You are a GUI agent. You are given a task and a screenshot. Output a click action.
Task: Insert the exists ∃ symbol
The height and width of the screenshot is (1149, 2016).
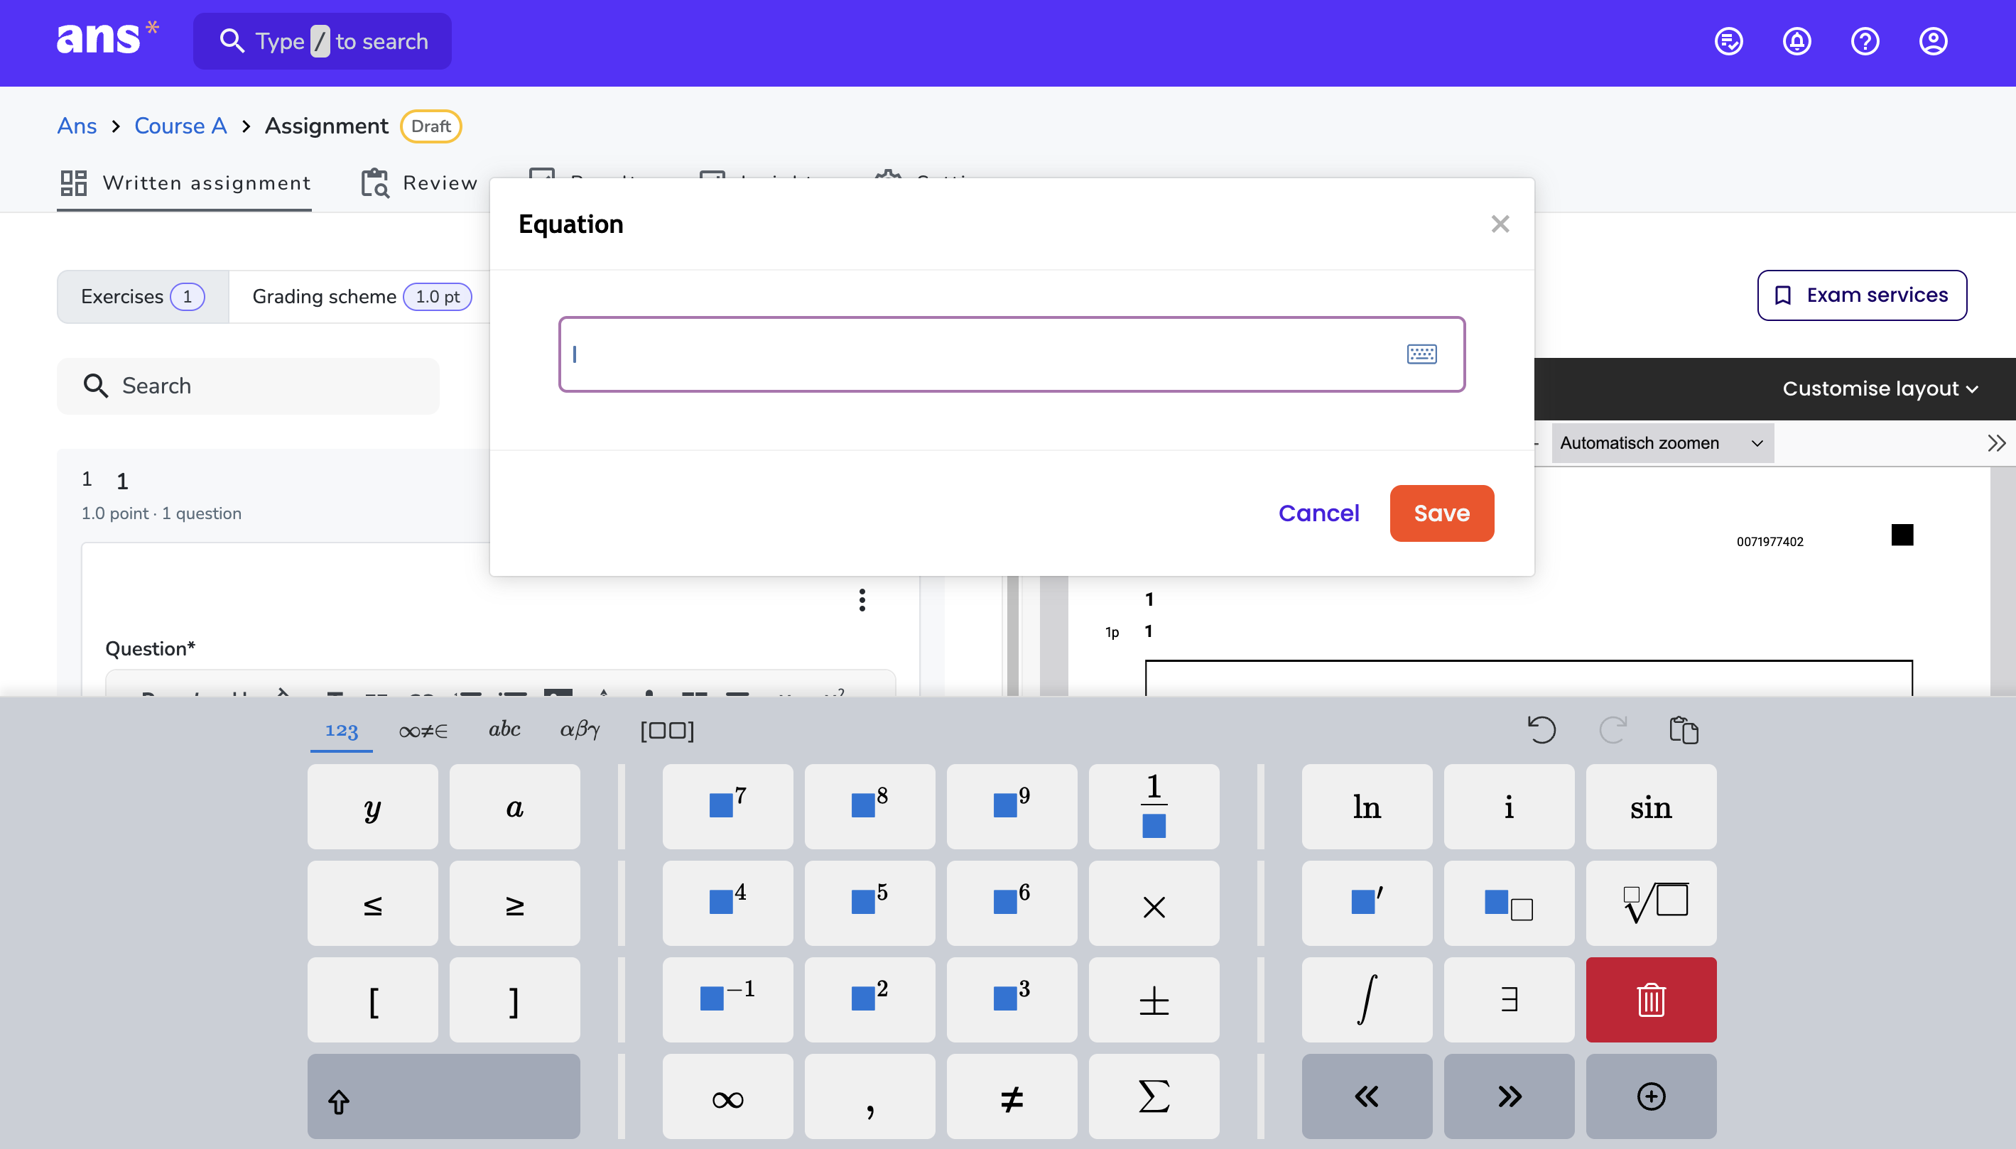click(x=1510, y=1000)
